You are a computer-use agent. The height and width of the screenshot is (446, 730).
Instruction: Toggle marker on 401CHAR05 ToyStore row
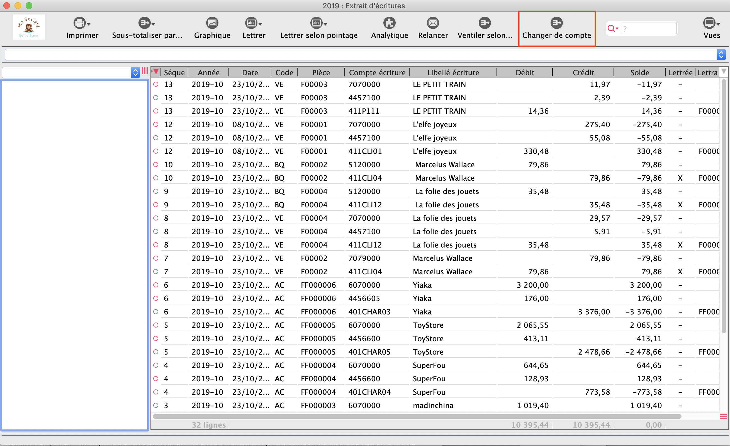point(156,352)
